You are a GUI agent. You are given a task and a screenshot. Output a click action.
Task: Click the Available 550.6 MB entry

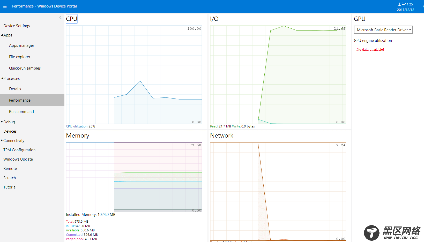click(80, 230)
